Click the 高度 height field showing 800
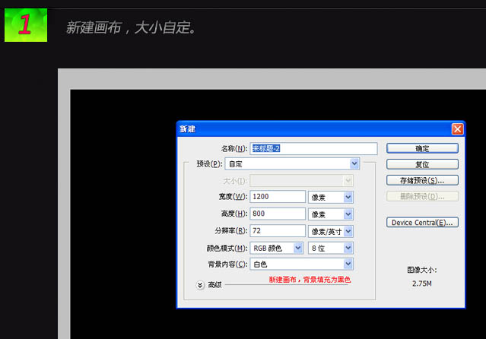 pyautogui.click(x=277, y=214)
